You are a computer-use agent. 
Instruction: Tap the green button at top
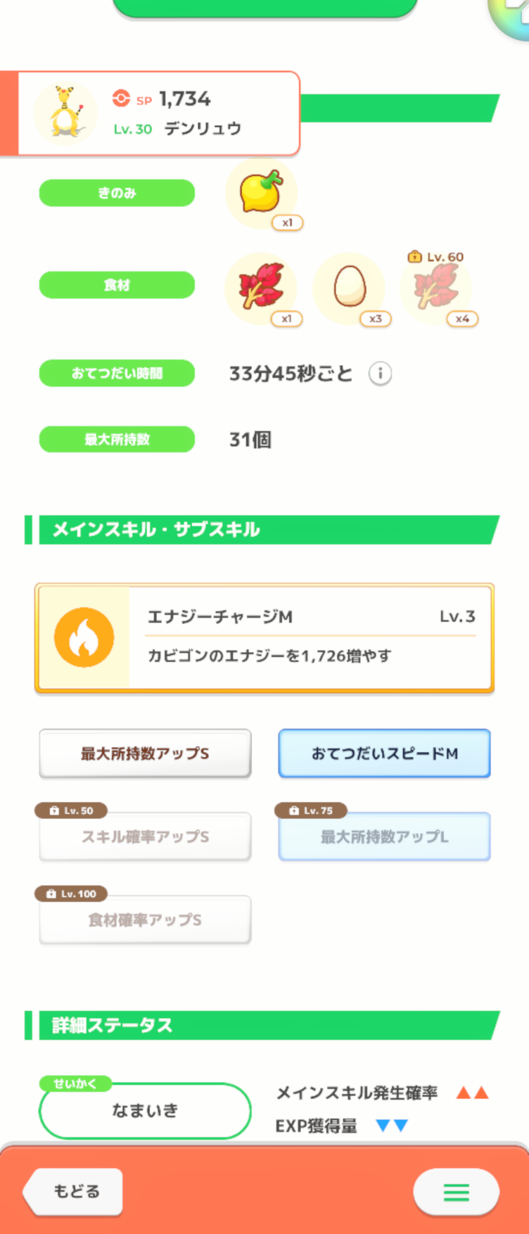click(x=265, y=7)
